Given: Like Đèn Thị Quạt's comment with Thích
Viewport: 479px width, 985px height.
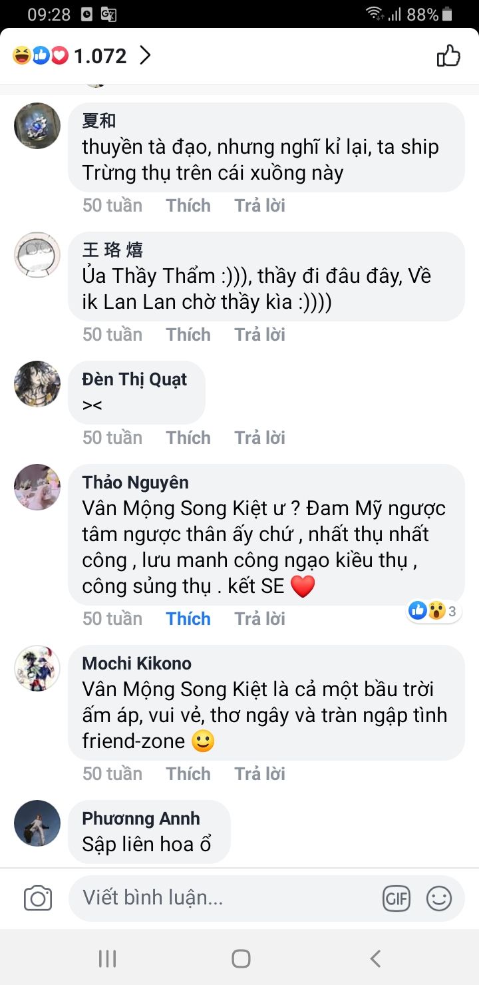Looking at the screenshot, I should [188, 438].
